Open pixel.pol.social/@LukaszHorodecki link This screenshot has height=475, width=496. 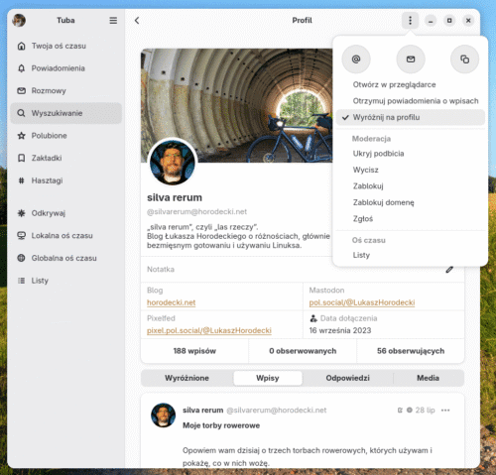(209, 330)
